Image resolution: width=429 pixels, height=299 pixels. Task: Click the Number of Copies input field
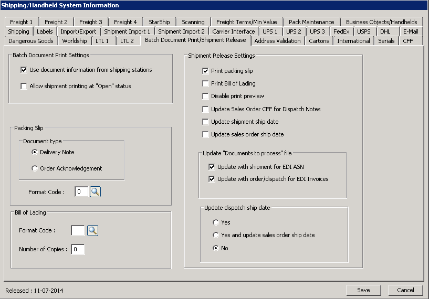(x=78, y=250)
